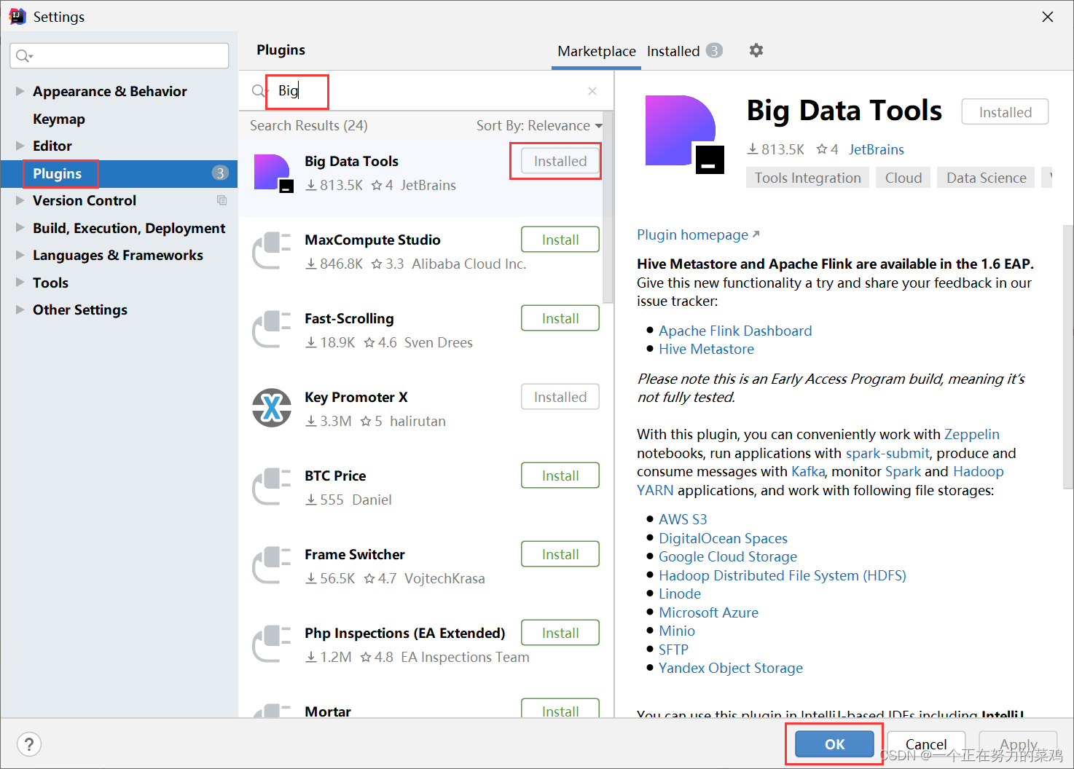Click the Php Inspections plugin icon
1074x769 pixels.
coord(272,644)
